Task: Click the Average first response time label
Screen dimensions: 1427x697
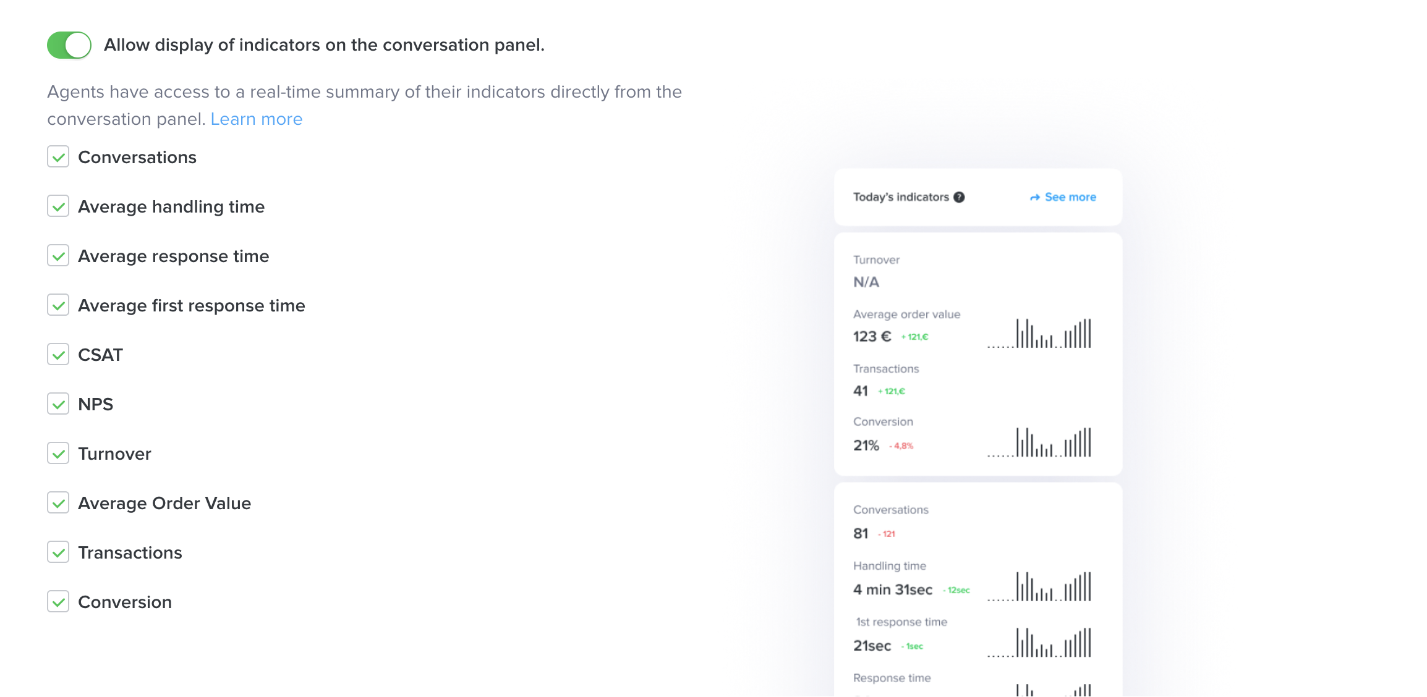Action: coord(192,305)
